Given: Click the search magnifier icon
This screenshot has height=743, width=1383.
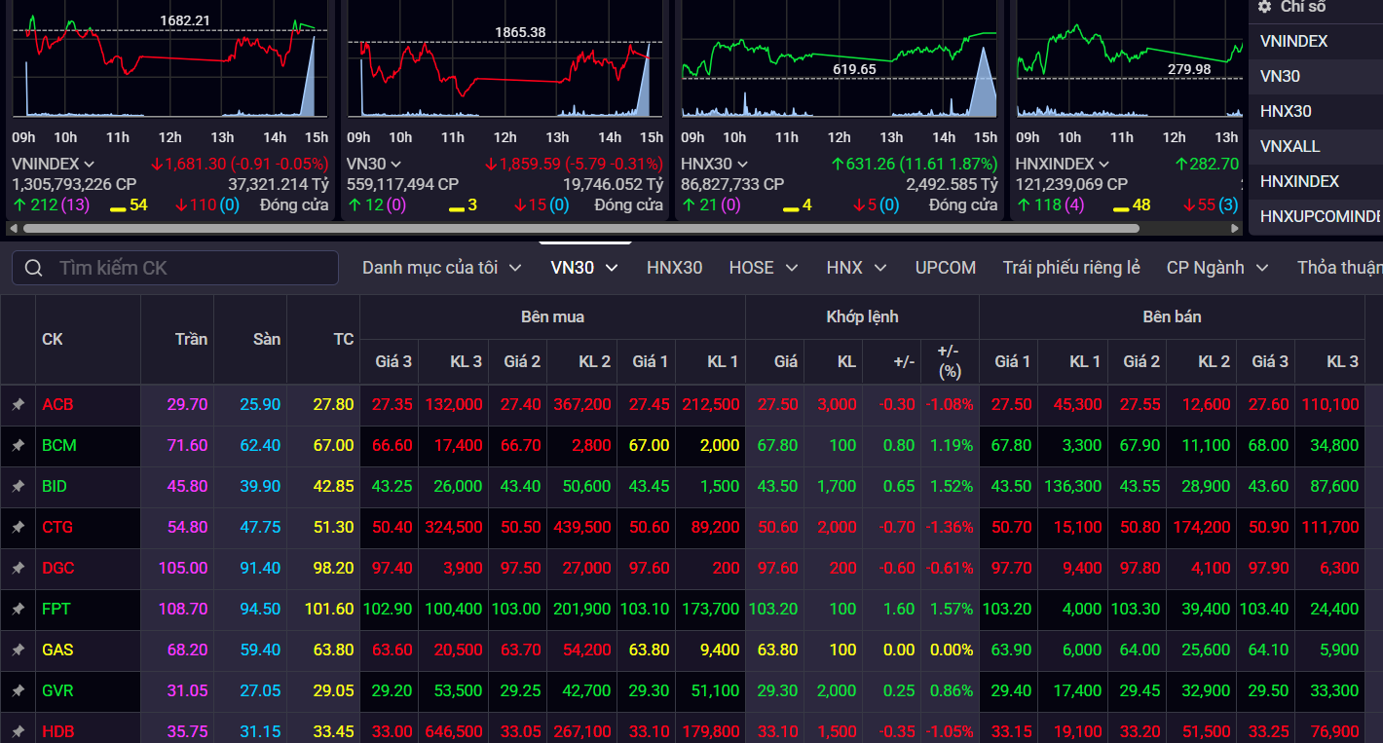Looking at the screenshot, I should pos(34,268).
